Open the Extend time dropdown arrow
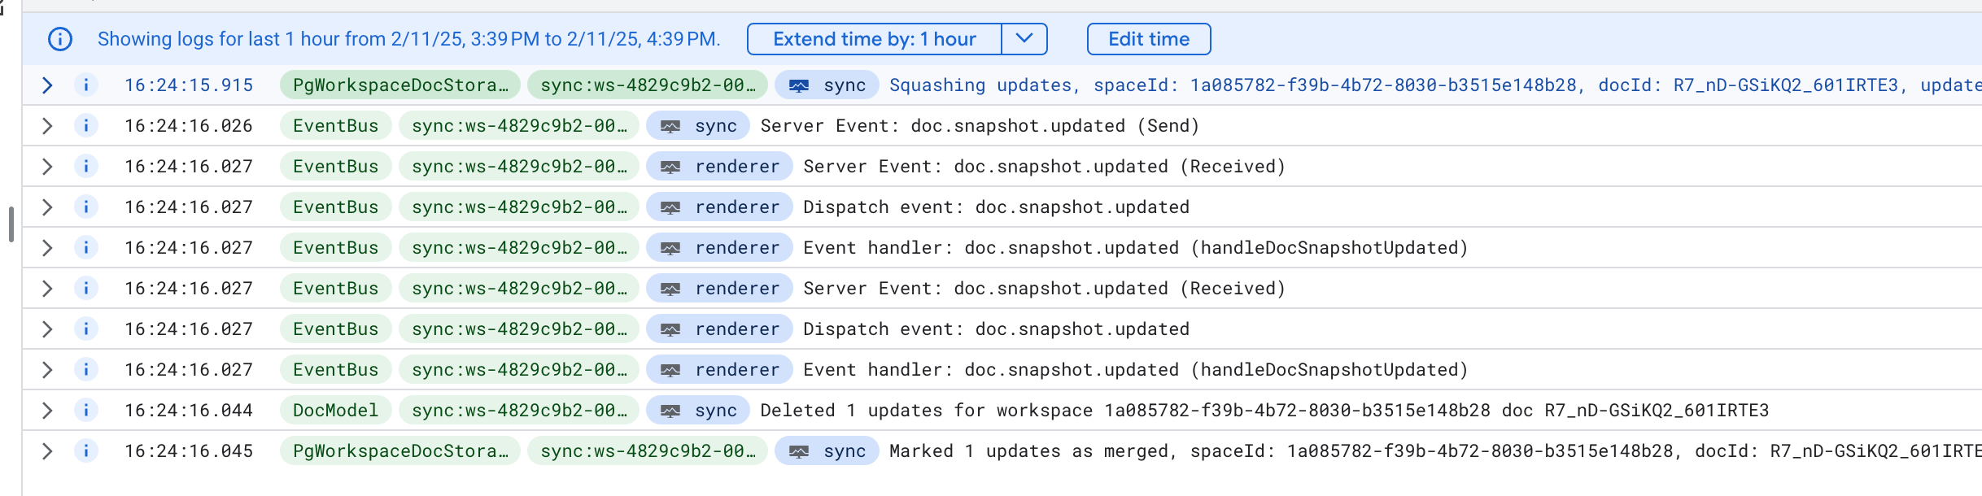Viewport: 1982px width, 496px height. (x=1024, y=39)
